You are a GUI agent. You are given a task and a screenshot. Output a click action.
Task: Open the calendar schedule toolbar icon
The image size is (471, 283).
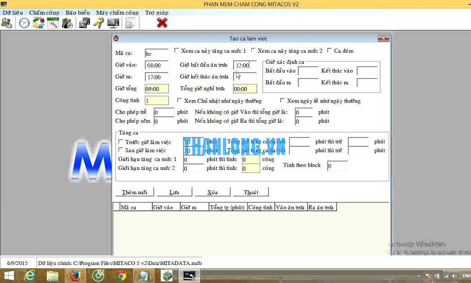(x=53, y=23)
